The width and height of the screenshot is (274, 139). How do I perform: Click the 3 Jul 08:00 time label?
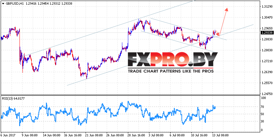pyautogui.click(x=156, y=135)
